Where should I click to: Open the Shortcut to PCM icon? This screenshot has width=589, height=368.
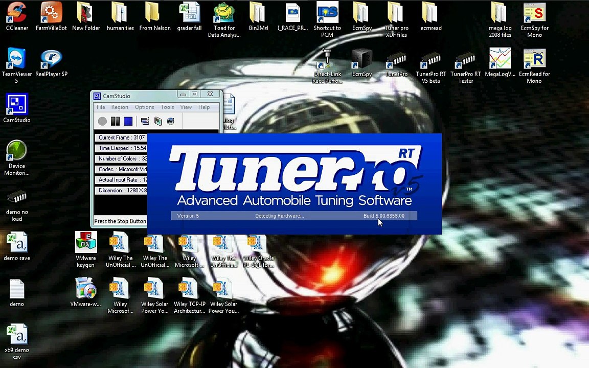point(327,20)
